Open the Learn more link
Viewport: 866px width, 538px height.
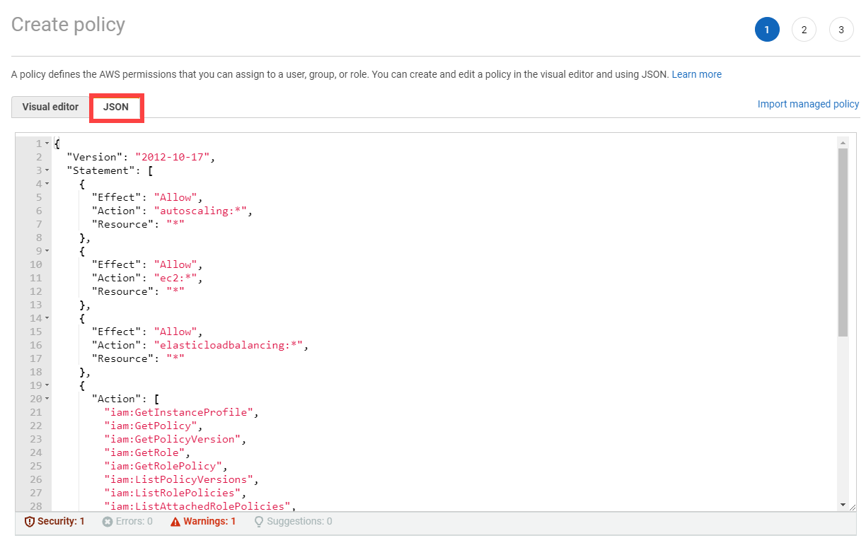click(696, 74)
